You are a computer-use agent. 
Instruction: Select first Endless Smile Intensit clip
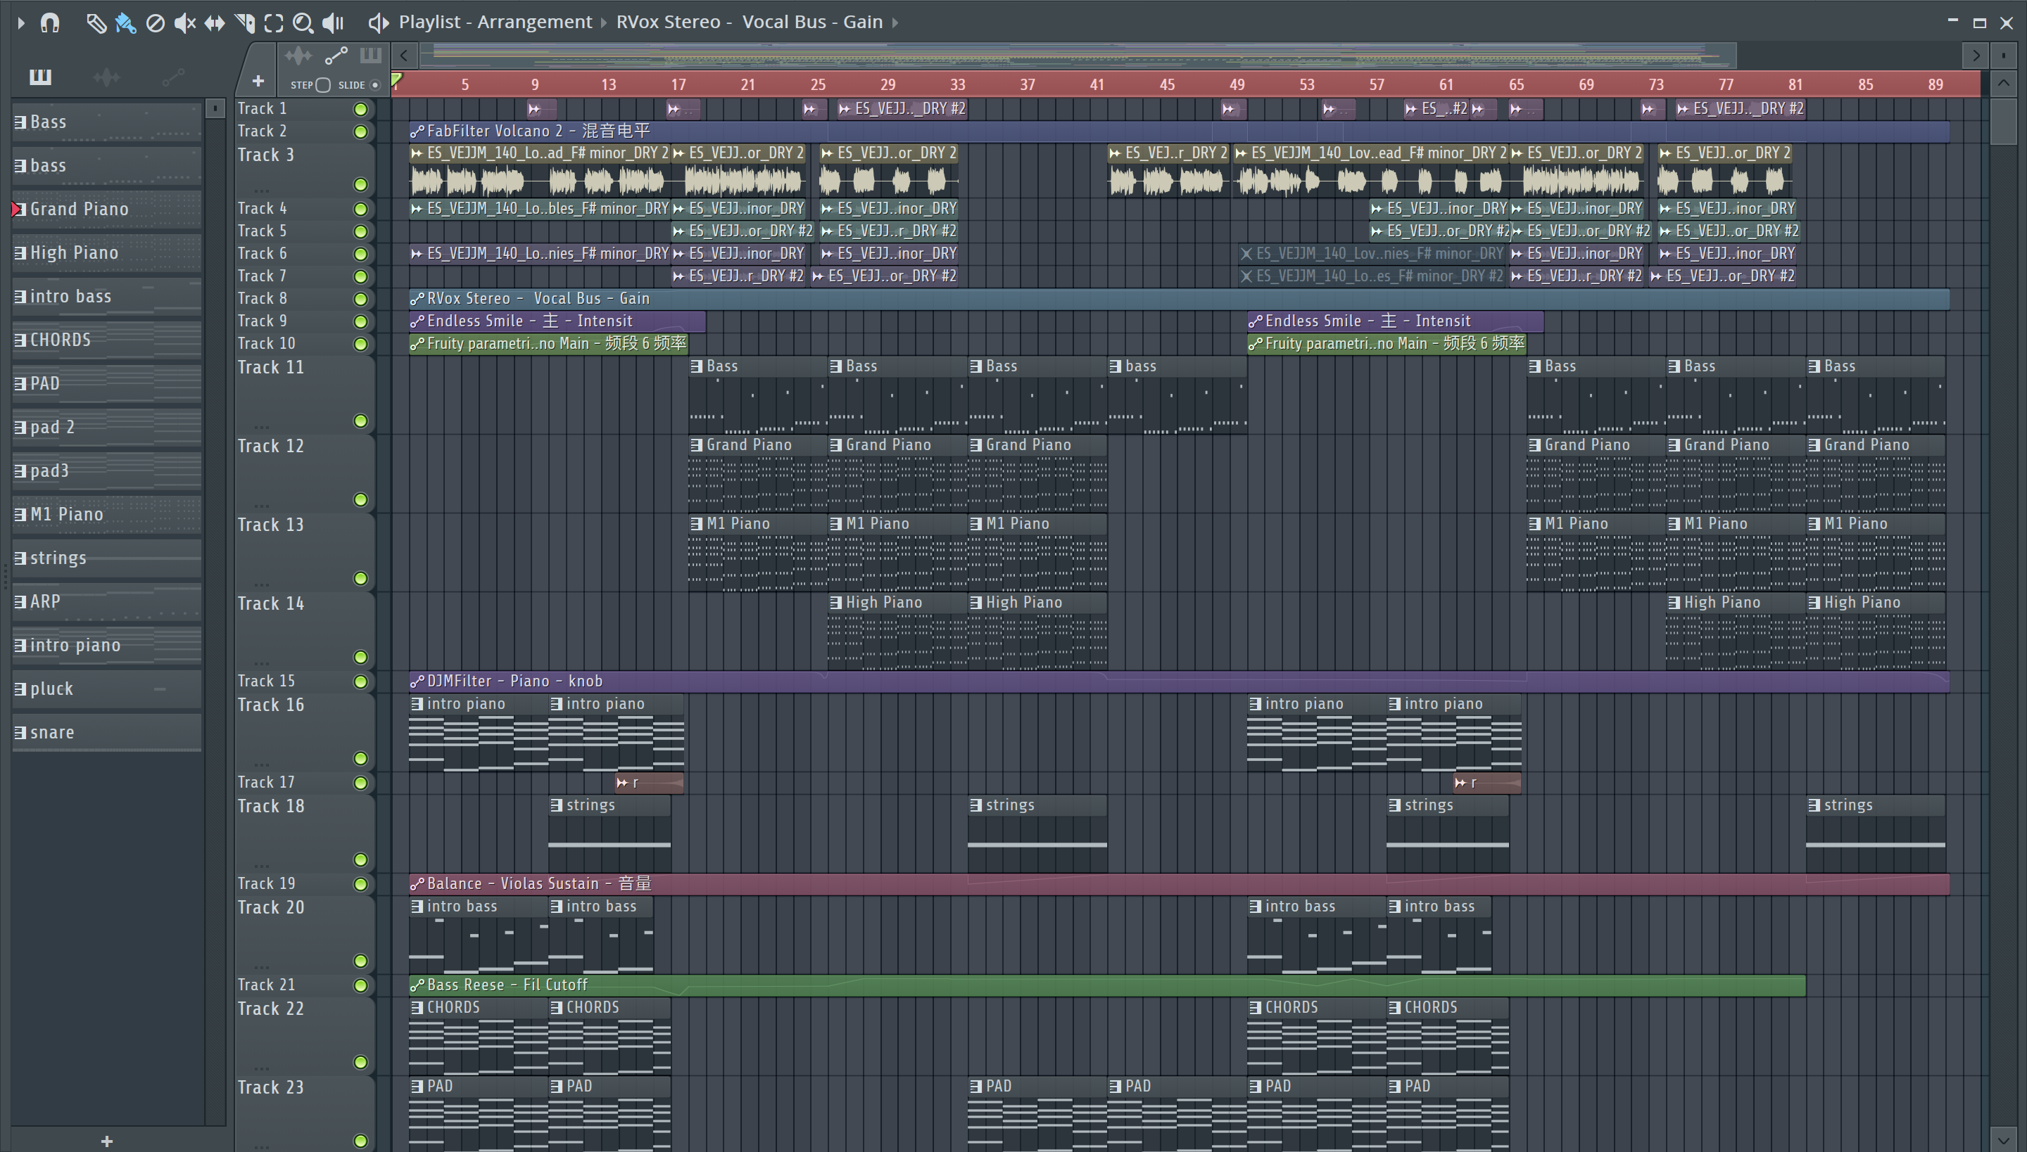(557, 321)
